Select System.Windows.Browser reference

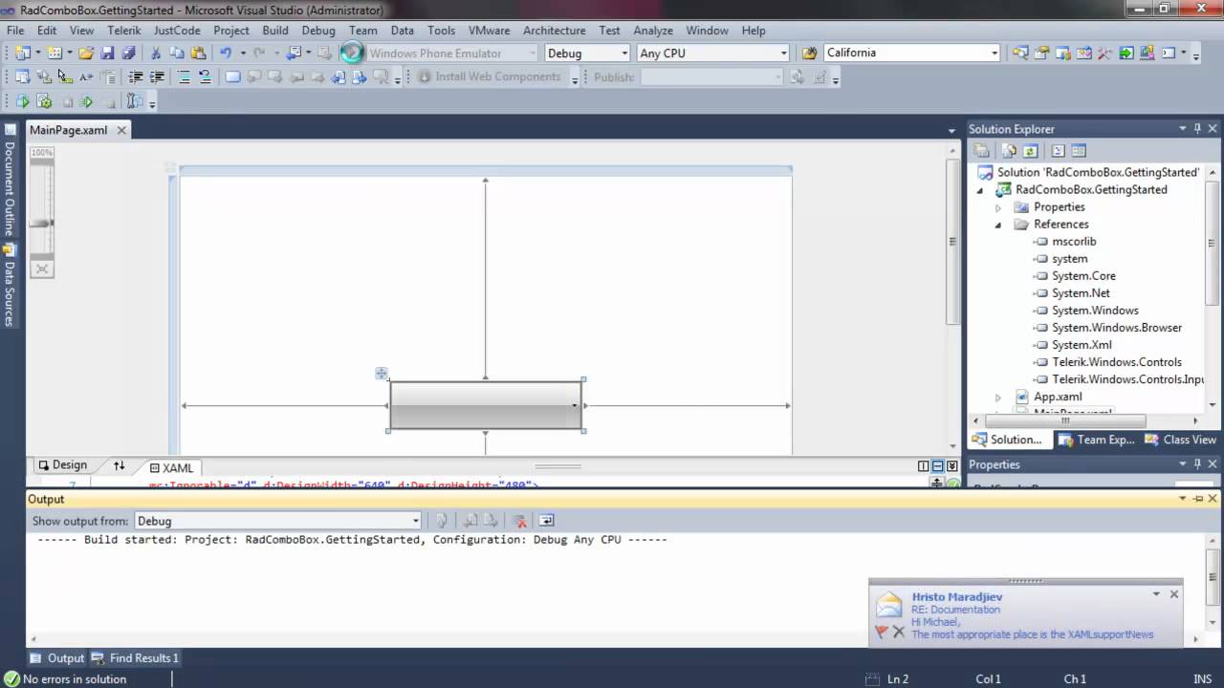1117,328
